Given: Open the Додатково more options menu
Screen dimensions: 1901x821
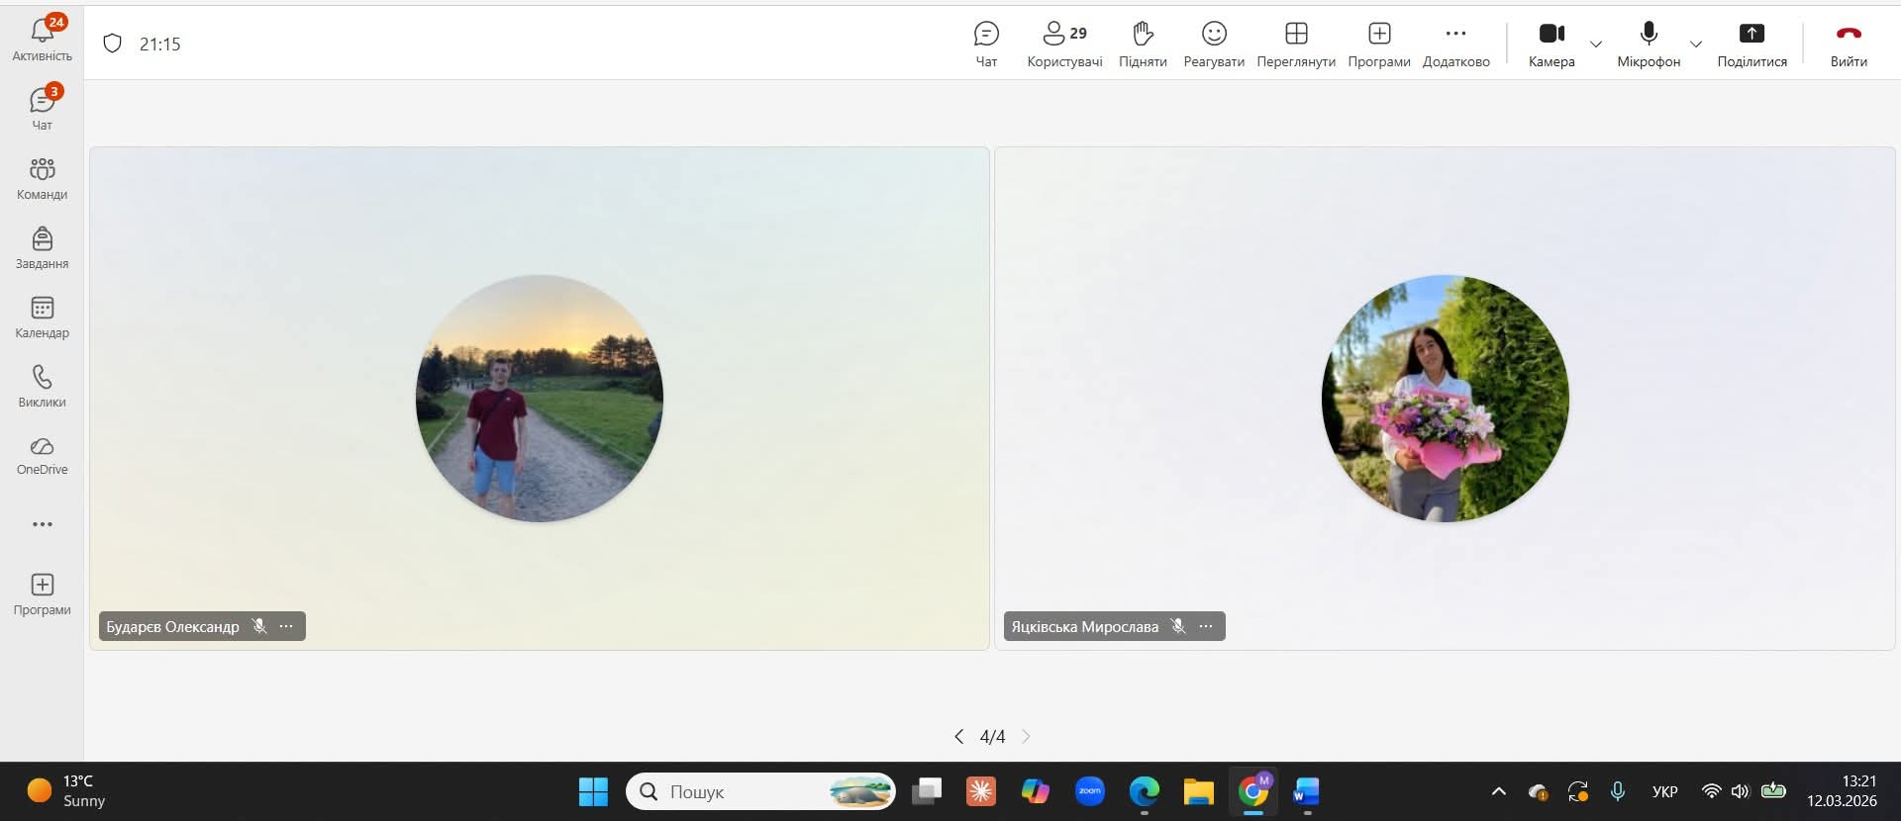Looking at the screenshot, I should pos(1455,44).
